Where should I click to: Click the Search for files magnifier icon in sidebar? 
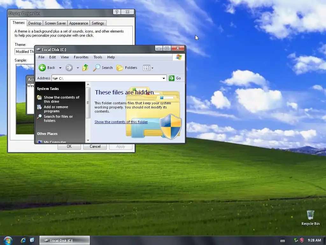coord(39,117)
